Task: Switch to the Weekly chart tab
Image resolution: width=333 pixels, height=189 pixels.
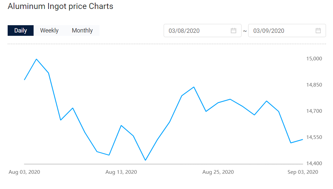Action: pyautogui.click(x=49, y=31)
